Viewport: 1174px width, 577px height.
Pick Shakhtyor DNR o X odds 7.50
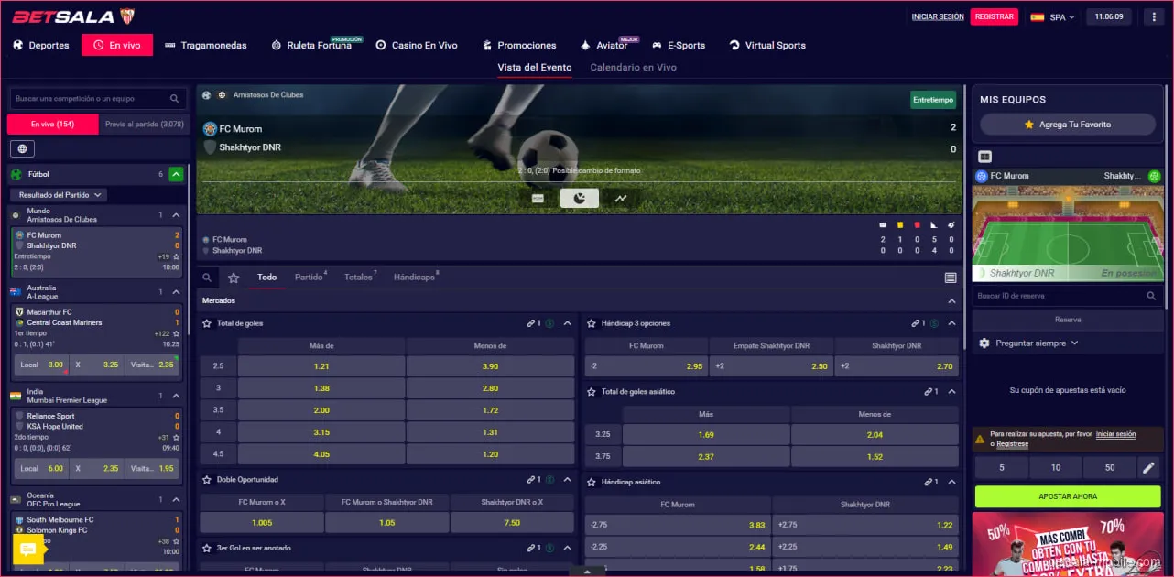pos(513,523)
